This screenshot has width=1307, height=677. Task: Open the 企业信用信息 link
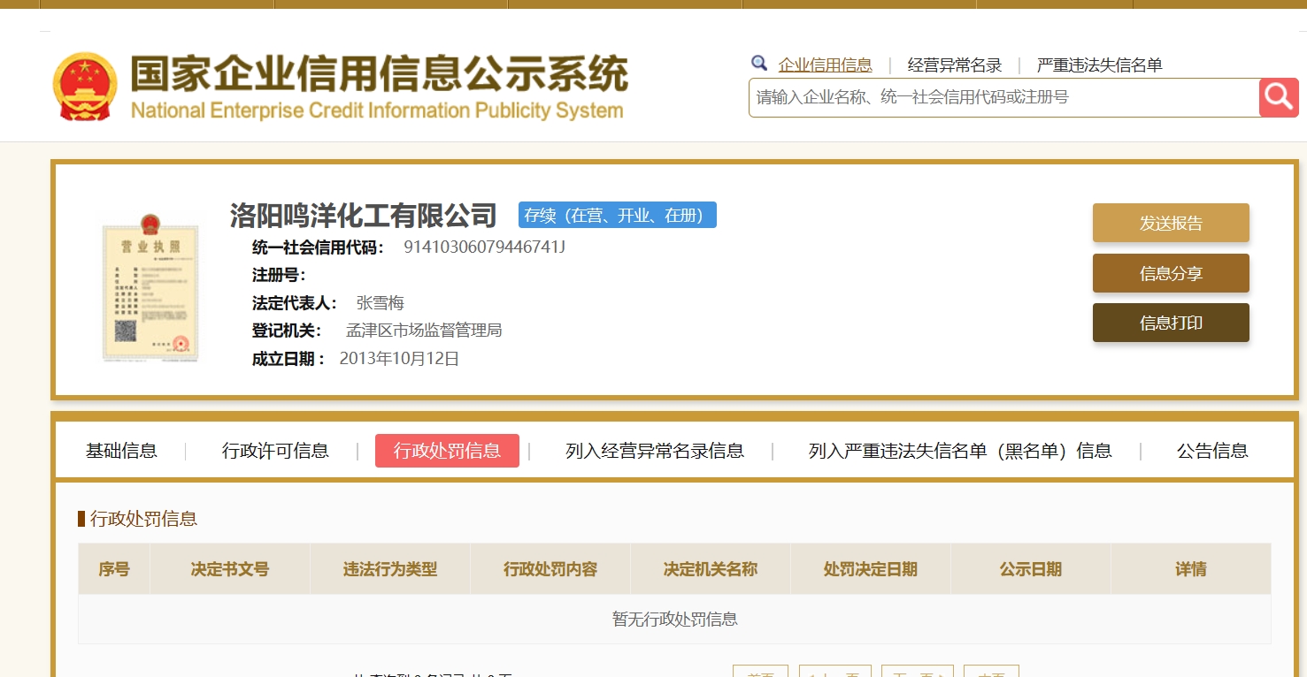pos(825,65)
